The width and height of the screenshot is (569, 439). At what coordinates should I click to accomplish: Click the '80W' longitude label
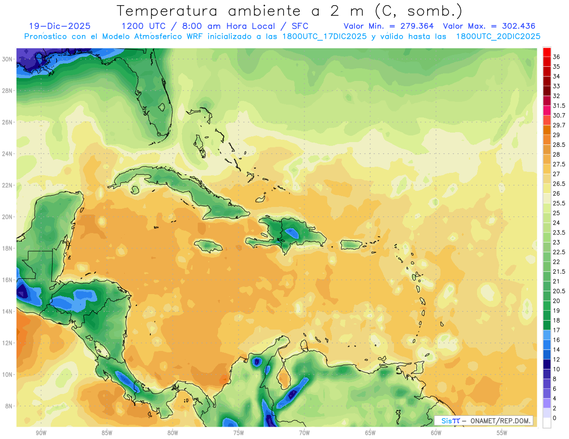[173, 433]
